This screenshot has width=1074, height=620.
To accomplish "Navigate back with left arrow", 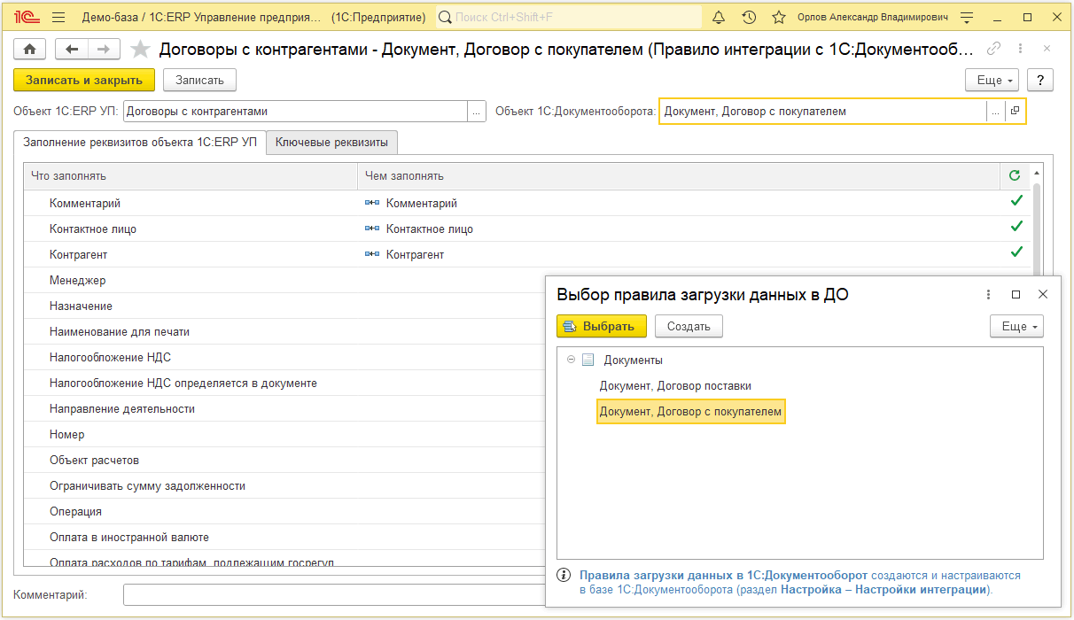I will point(73,50).
